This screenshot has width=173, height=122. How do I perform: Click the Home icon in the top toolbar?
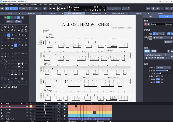tap(3, 8)
